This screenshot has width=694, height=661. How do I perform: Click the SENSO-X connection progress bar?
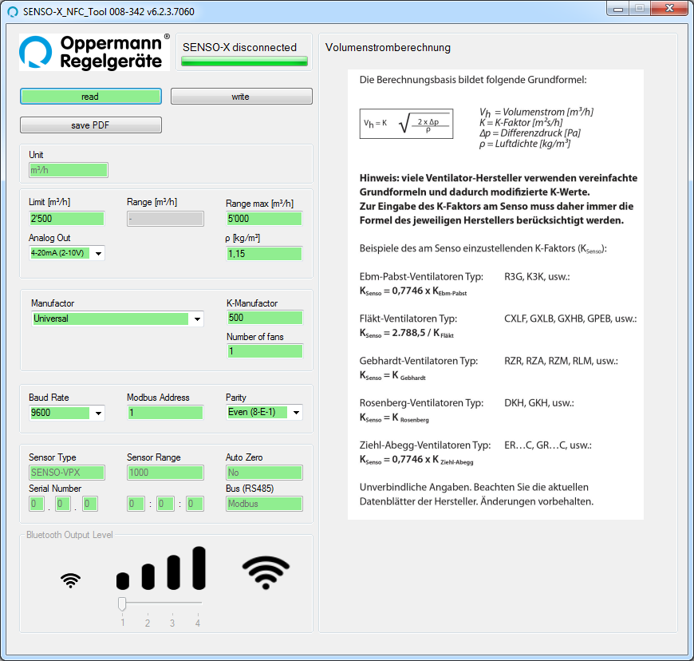coord(244,61)
